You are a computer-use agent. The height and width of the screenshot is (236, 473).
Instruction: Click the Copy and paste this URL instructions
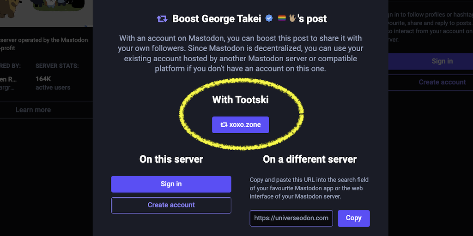[309, 188]
